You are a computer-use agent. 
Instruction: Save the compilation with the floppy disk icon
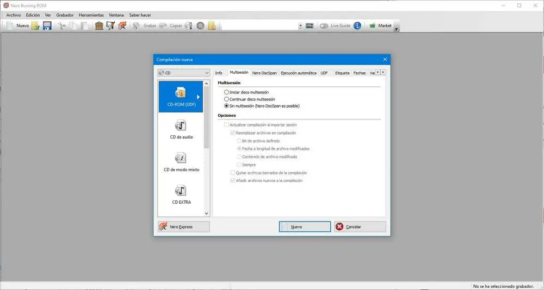click(47, 26)
